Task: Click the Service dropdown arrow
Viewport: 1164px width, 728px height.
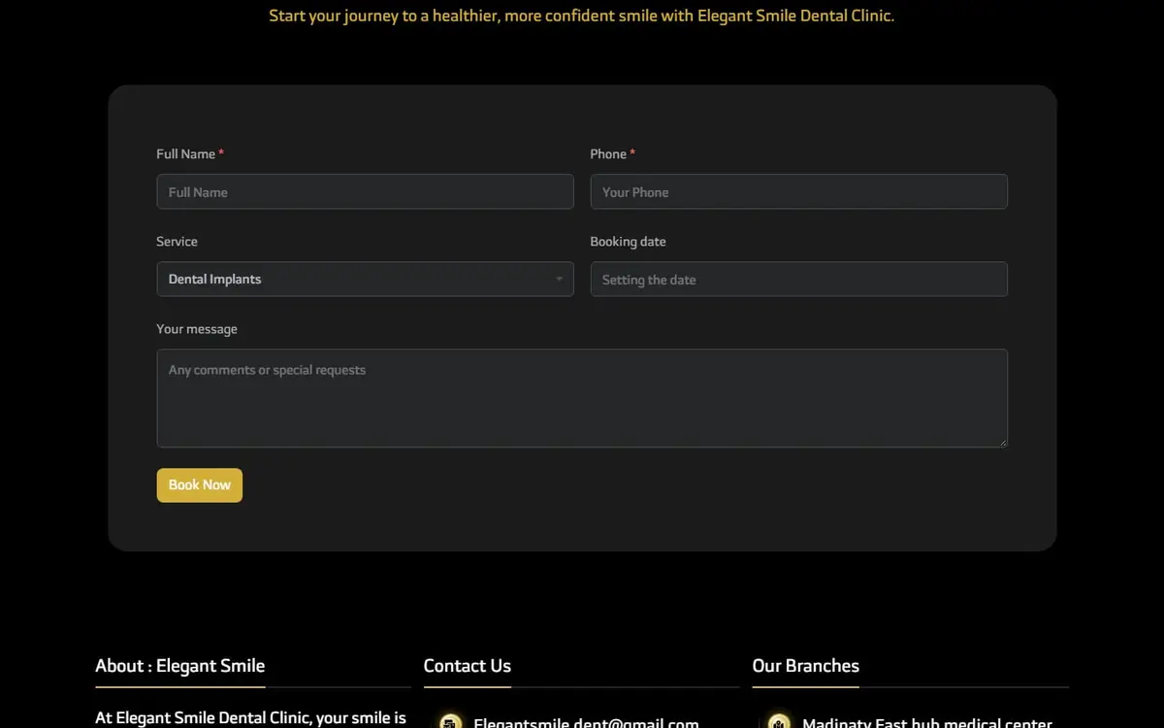Action: click(559, 280)
